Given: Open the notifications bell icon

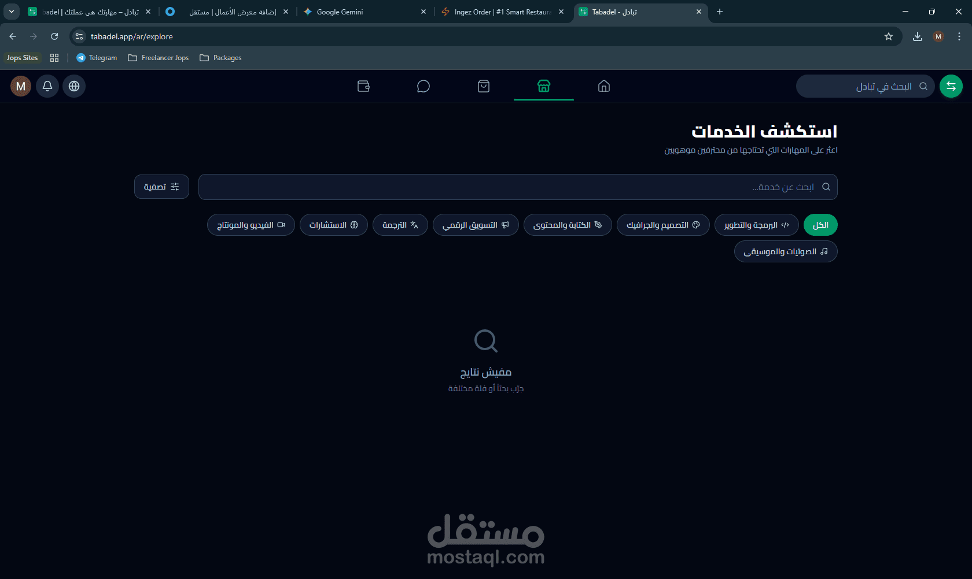Looking at the screenshot, I should point(47,86).
